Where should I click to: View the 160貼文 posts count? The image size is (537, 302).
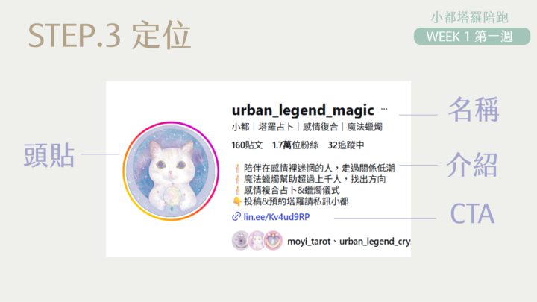tap(247, 145)
